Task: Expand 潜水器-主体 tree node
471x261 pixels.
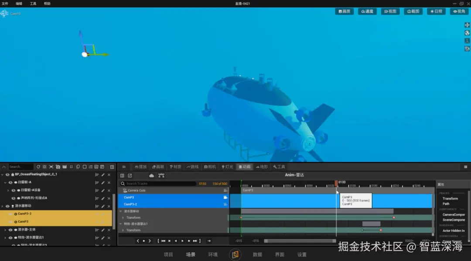Action: 5,230
